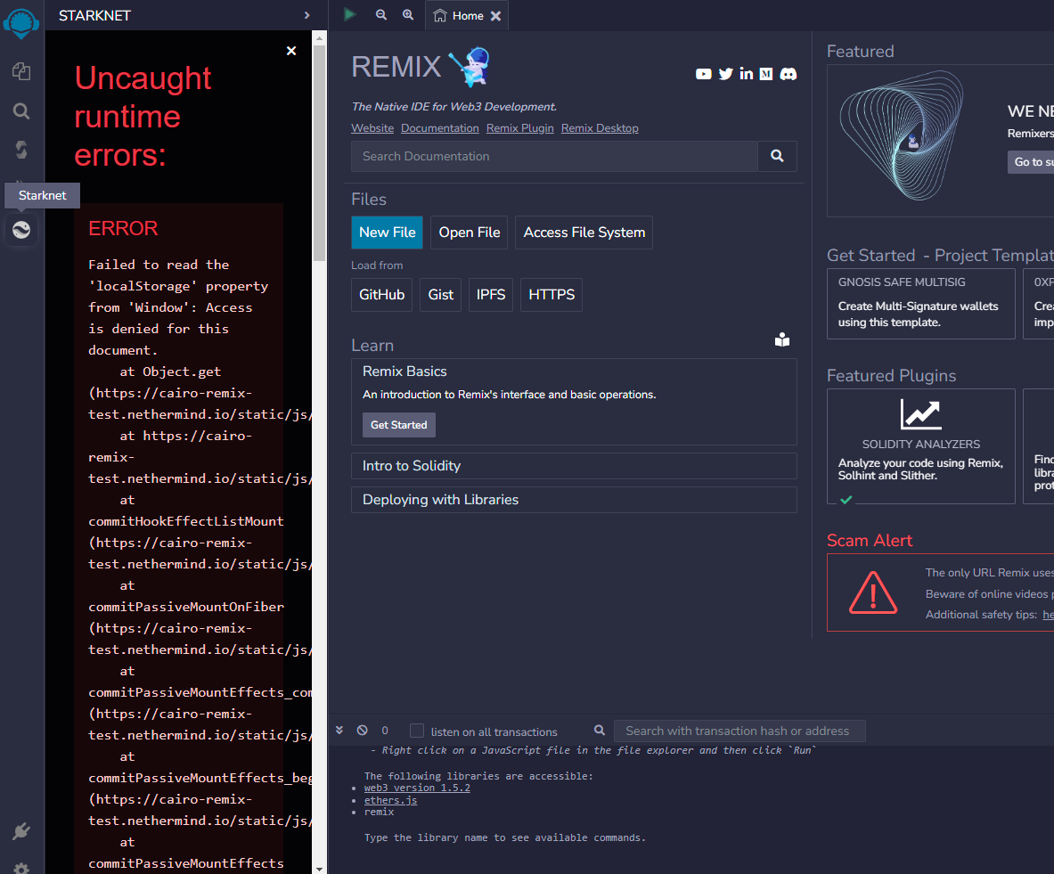Open the Plugin Manager plug icon
The width and height of the screenshot is (1054, 874).
coord(21,831)
